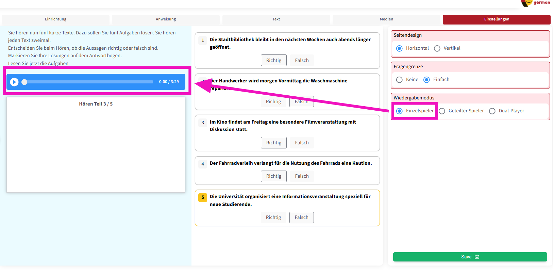553x271 pixels.
Task: Mark question 1 as Richtig
Action: click(273, 60)
